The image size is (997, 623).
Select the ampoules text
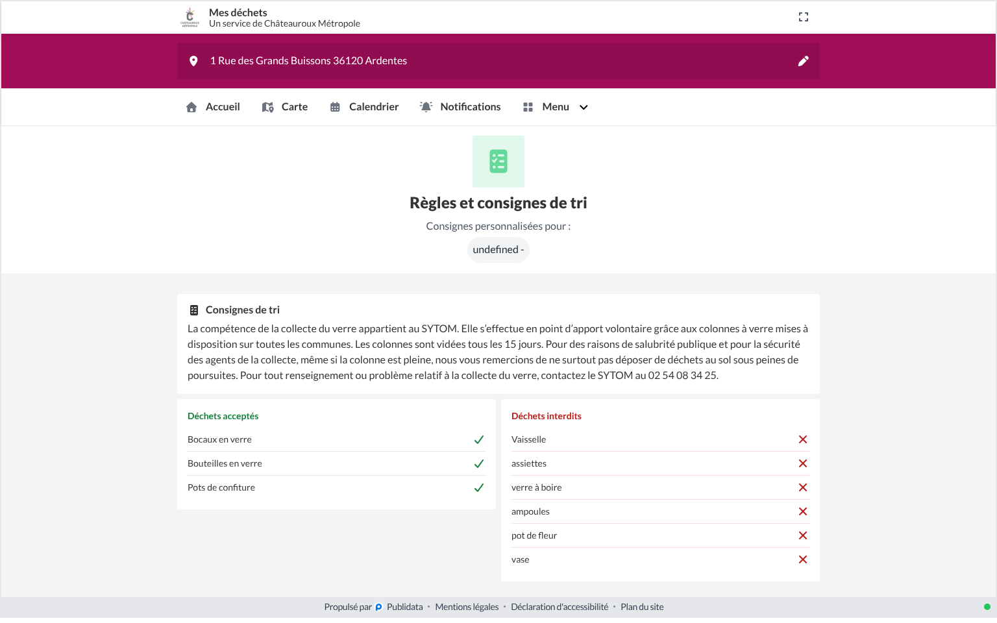[x=530, y=512]
